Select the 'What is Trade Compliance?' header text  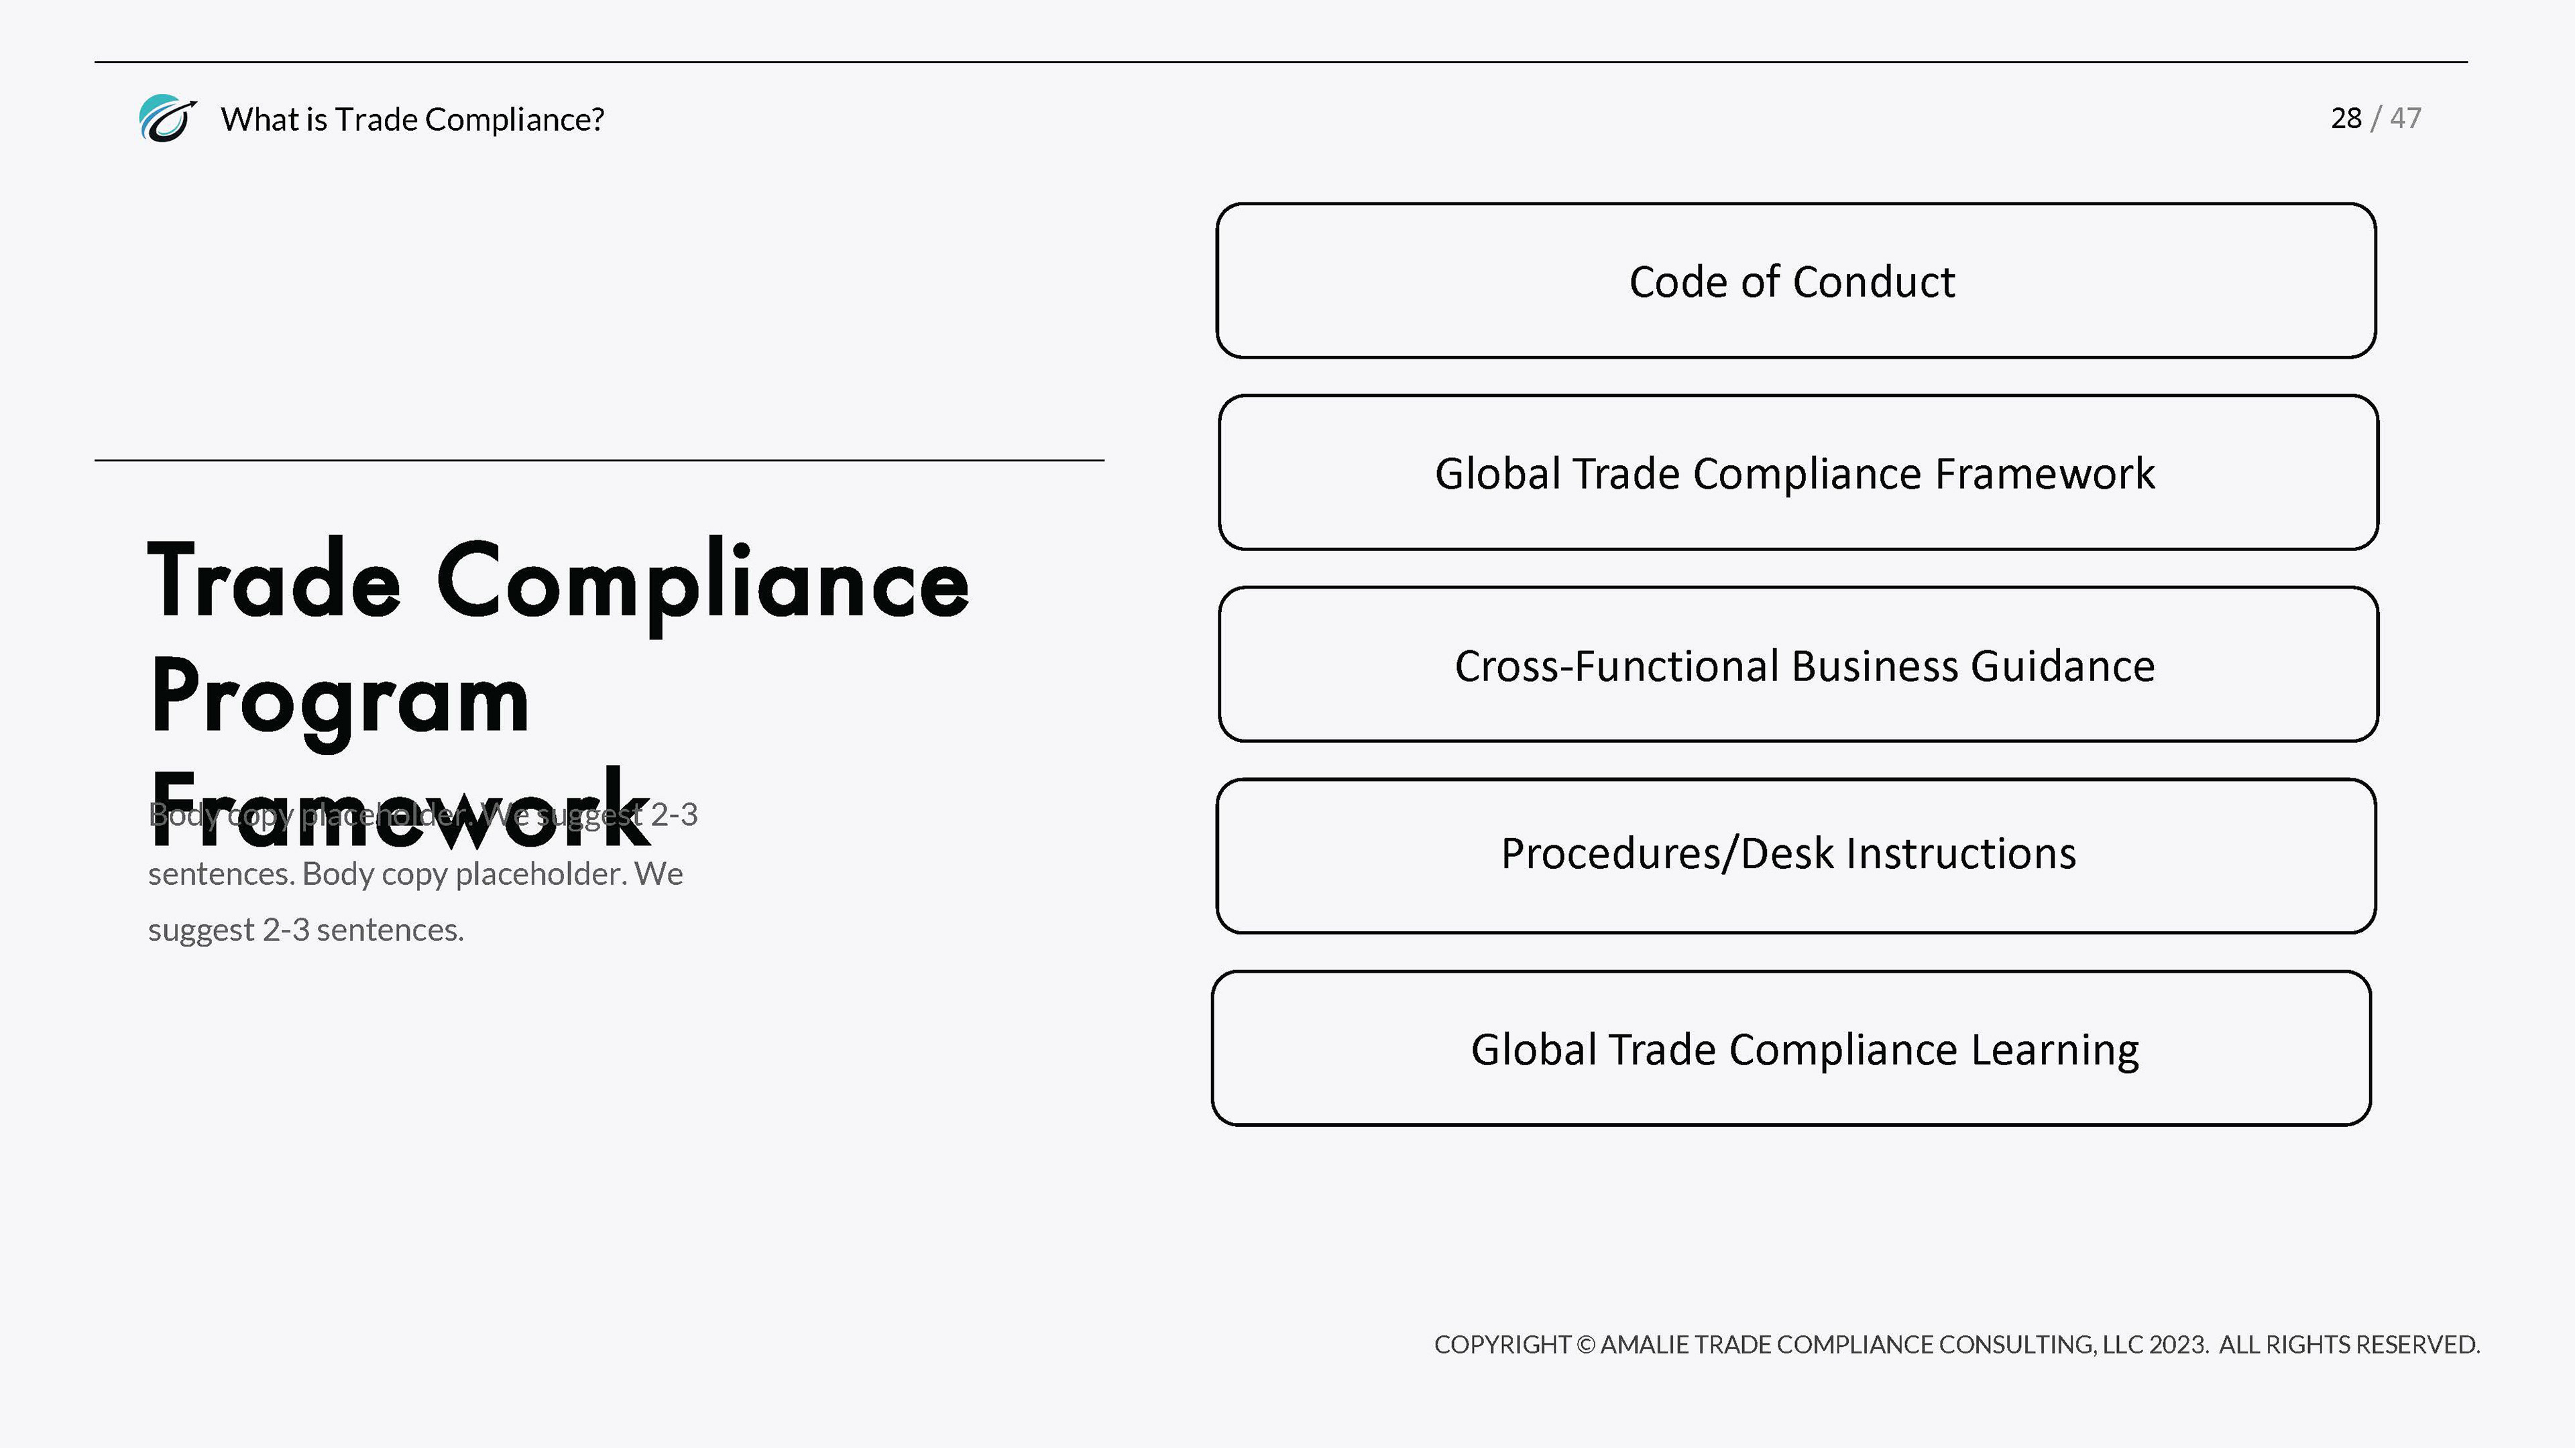point(413,119)
